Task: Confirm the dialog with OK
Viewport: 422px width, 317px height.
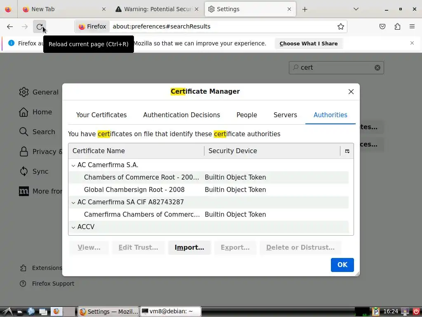Action: pyautogui.click(x=342, y=265)
